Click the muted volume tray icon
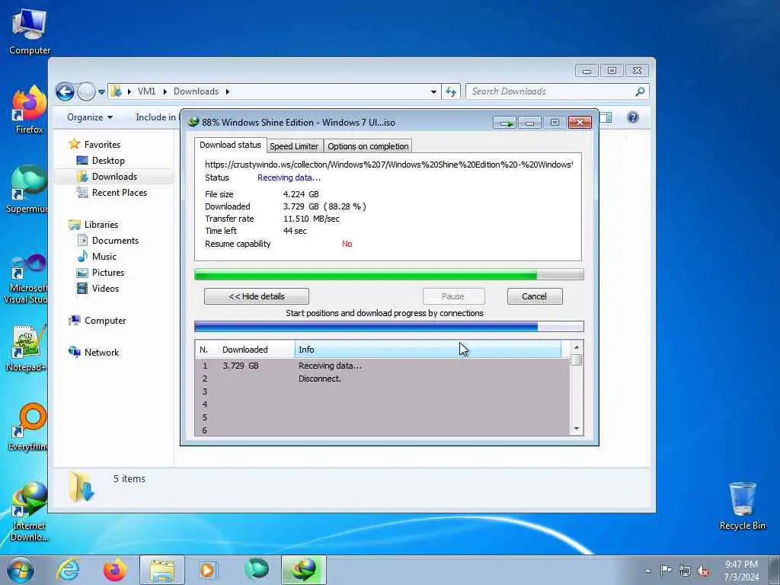Screen dimensions: 780x585 click(703, 571)
